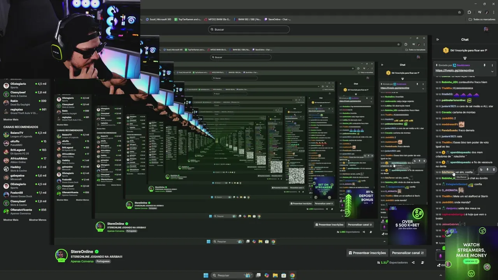Image resolution: width=498 pixels, height=280 pixels.
Task: Click Dê 1 inscrição leaderboard banner
Action: [x=465, y=51]
